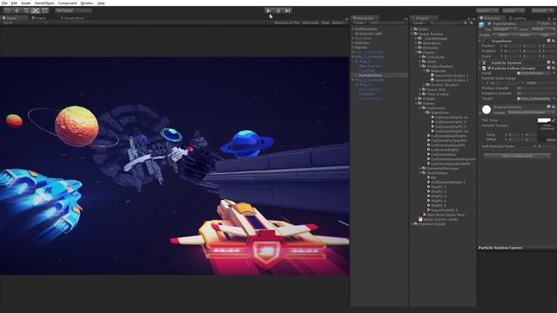Expand the Particle System component section
The width and height of the screenshot is (557, 313).
480,63
